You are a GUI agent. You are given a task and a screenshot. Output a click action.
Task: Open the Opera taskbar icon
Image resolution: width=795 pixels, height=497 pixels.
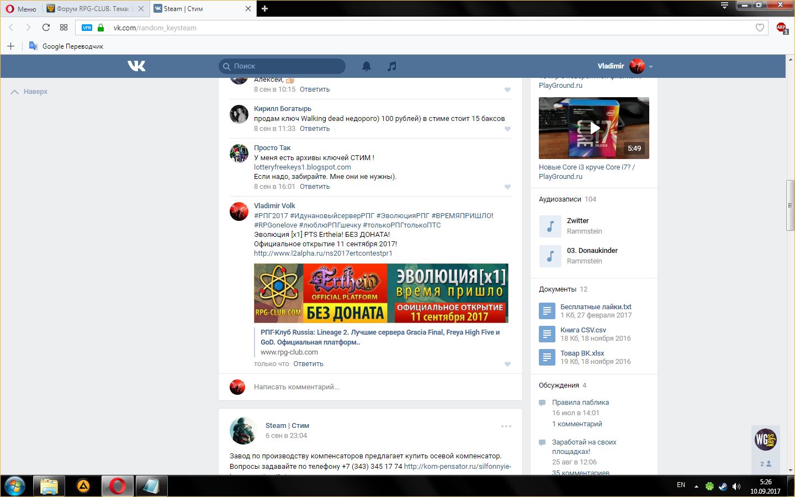(117, 487)
